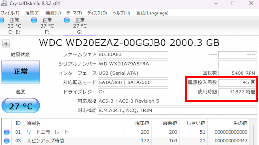This screenshot has width=259, height=145.
Task: Click the 最悪値 column header
Action: [165, 123]
